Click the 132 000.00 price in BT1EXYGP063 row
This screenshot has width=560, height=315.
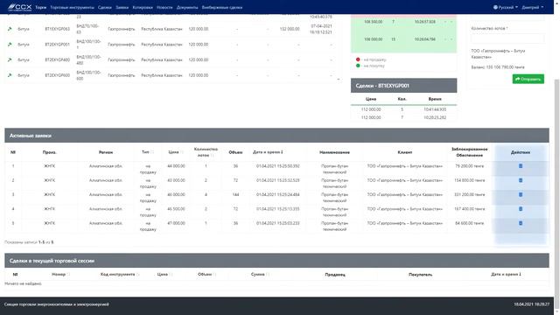pyautogui.click(x=290, y=29)
